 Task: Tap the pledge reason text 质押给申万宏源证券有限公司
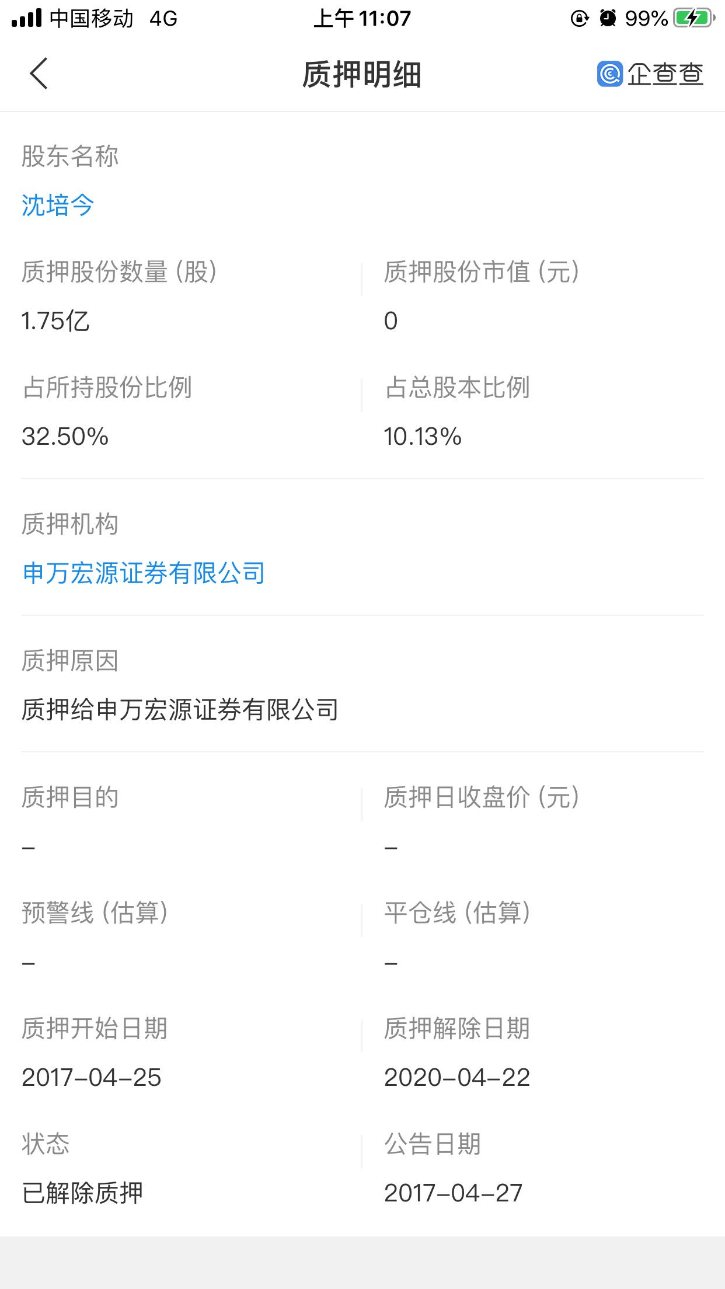point(180,710)
